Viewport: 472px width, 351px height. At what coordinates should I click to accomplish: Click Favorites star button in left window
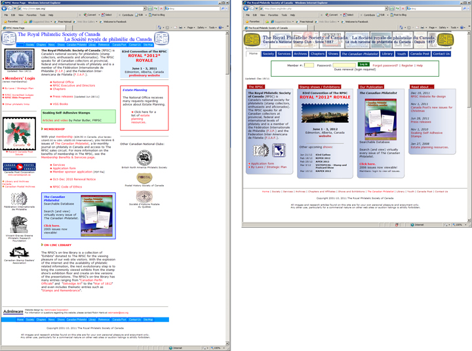(11, 22)
